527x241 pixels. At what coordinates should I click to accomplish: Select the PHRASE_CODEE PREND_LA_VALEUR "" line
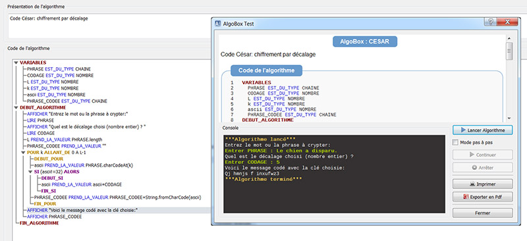[67, 146]
